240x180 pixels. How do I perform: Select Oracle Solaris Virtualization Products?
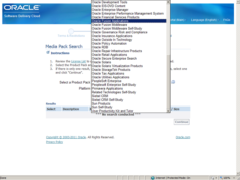(129, 66)
